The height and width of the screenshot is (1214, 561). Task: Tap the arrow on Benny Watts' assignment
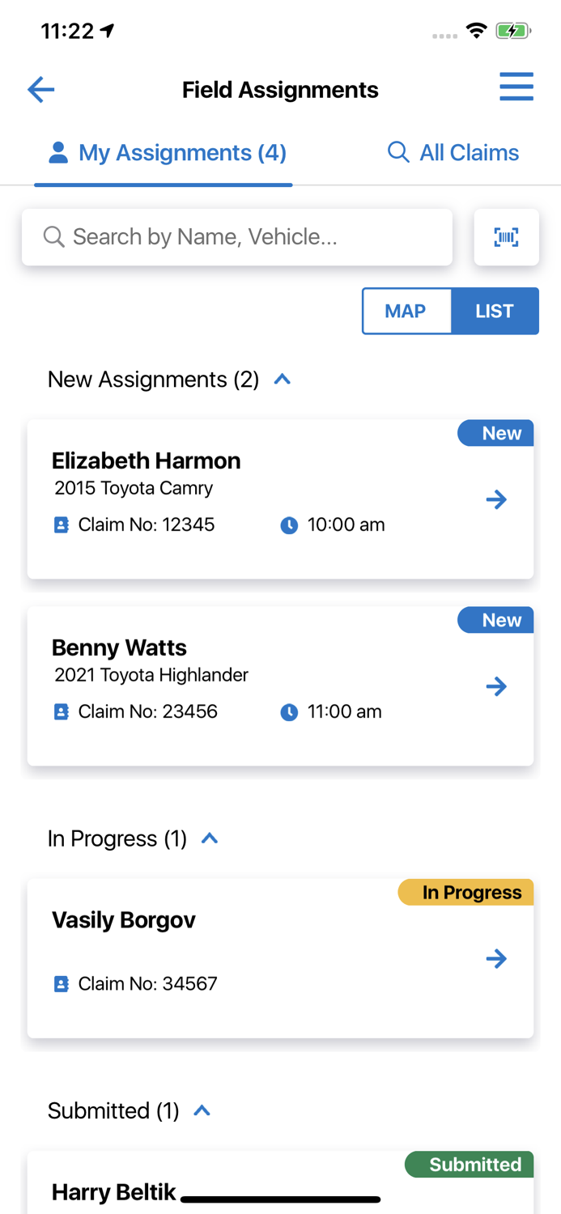pos(496,686)
